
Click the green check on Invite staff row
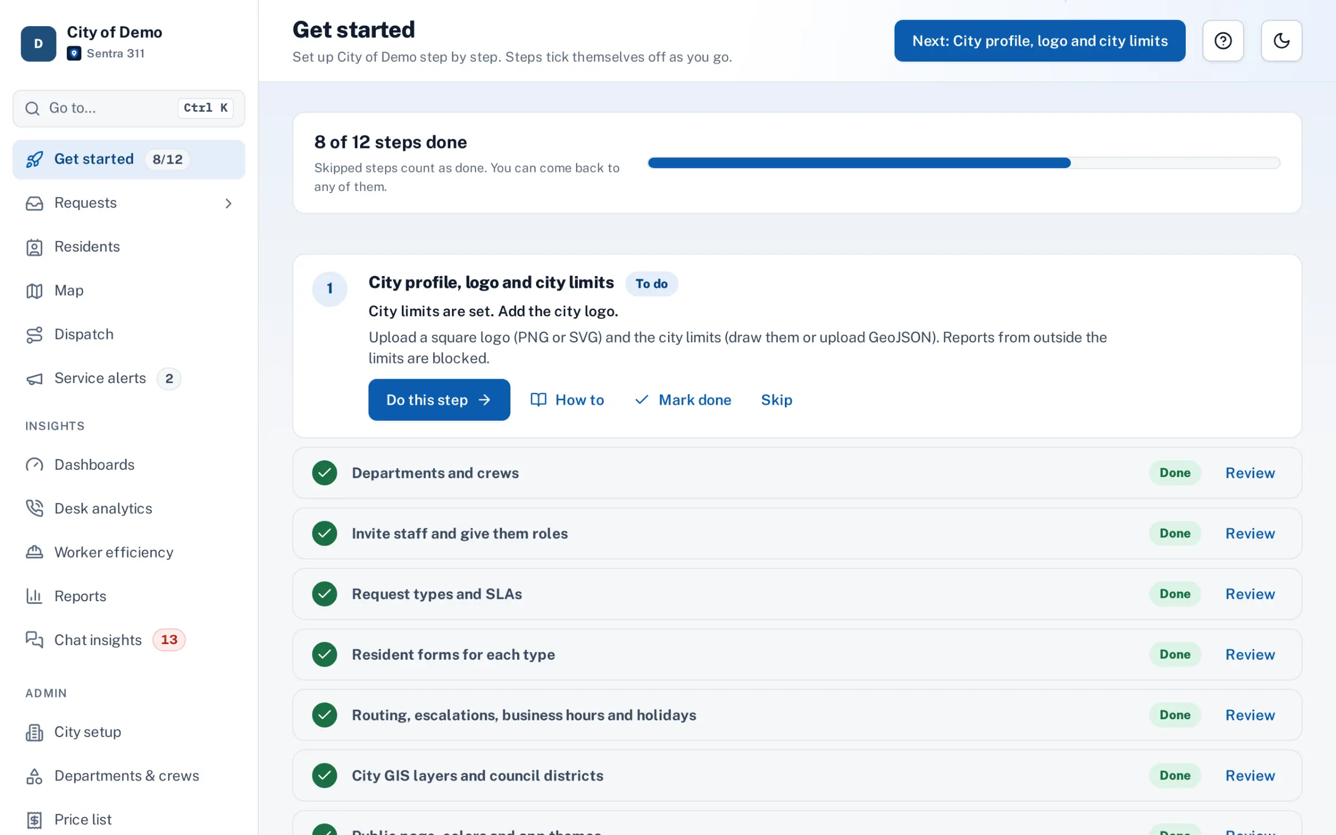tap(325, 533)
